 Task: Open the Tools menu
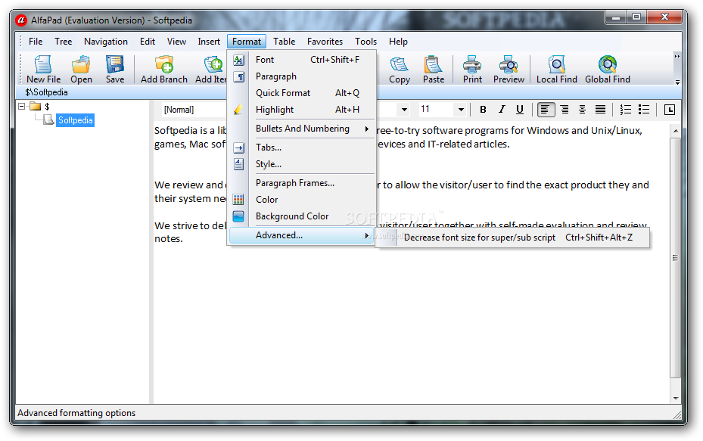click(365, 42)
